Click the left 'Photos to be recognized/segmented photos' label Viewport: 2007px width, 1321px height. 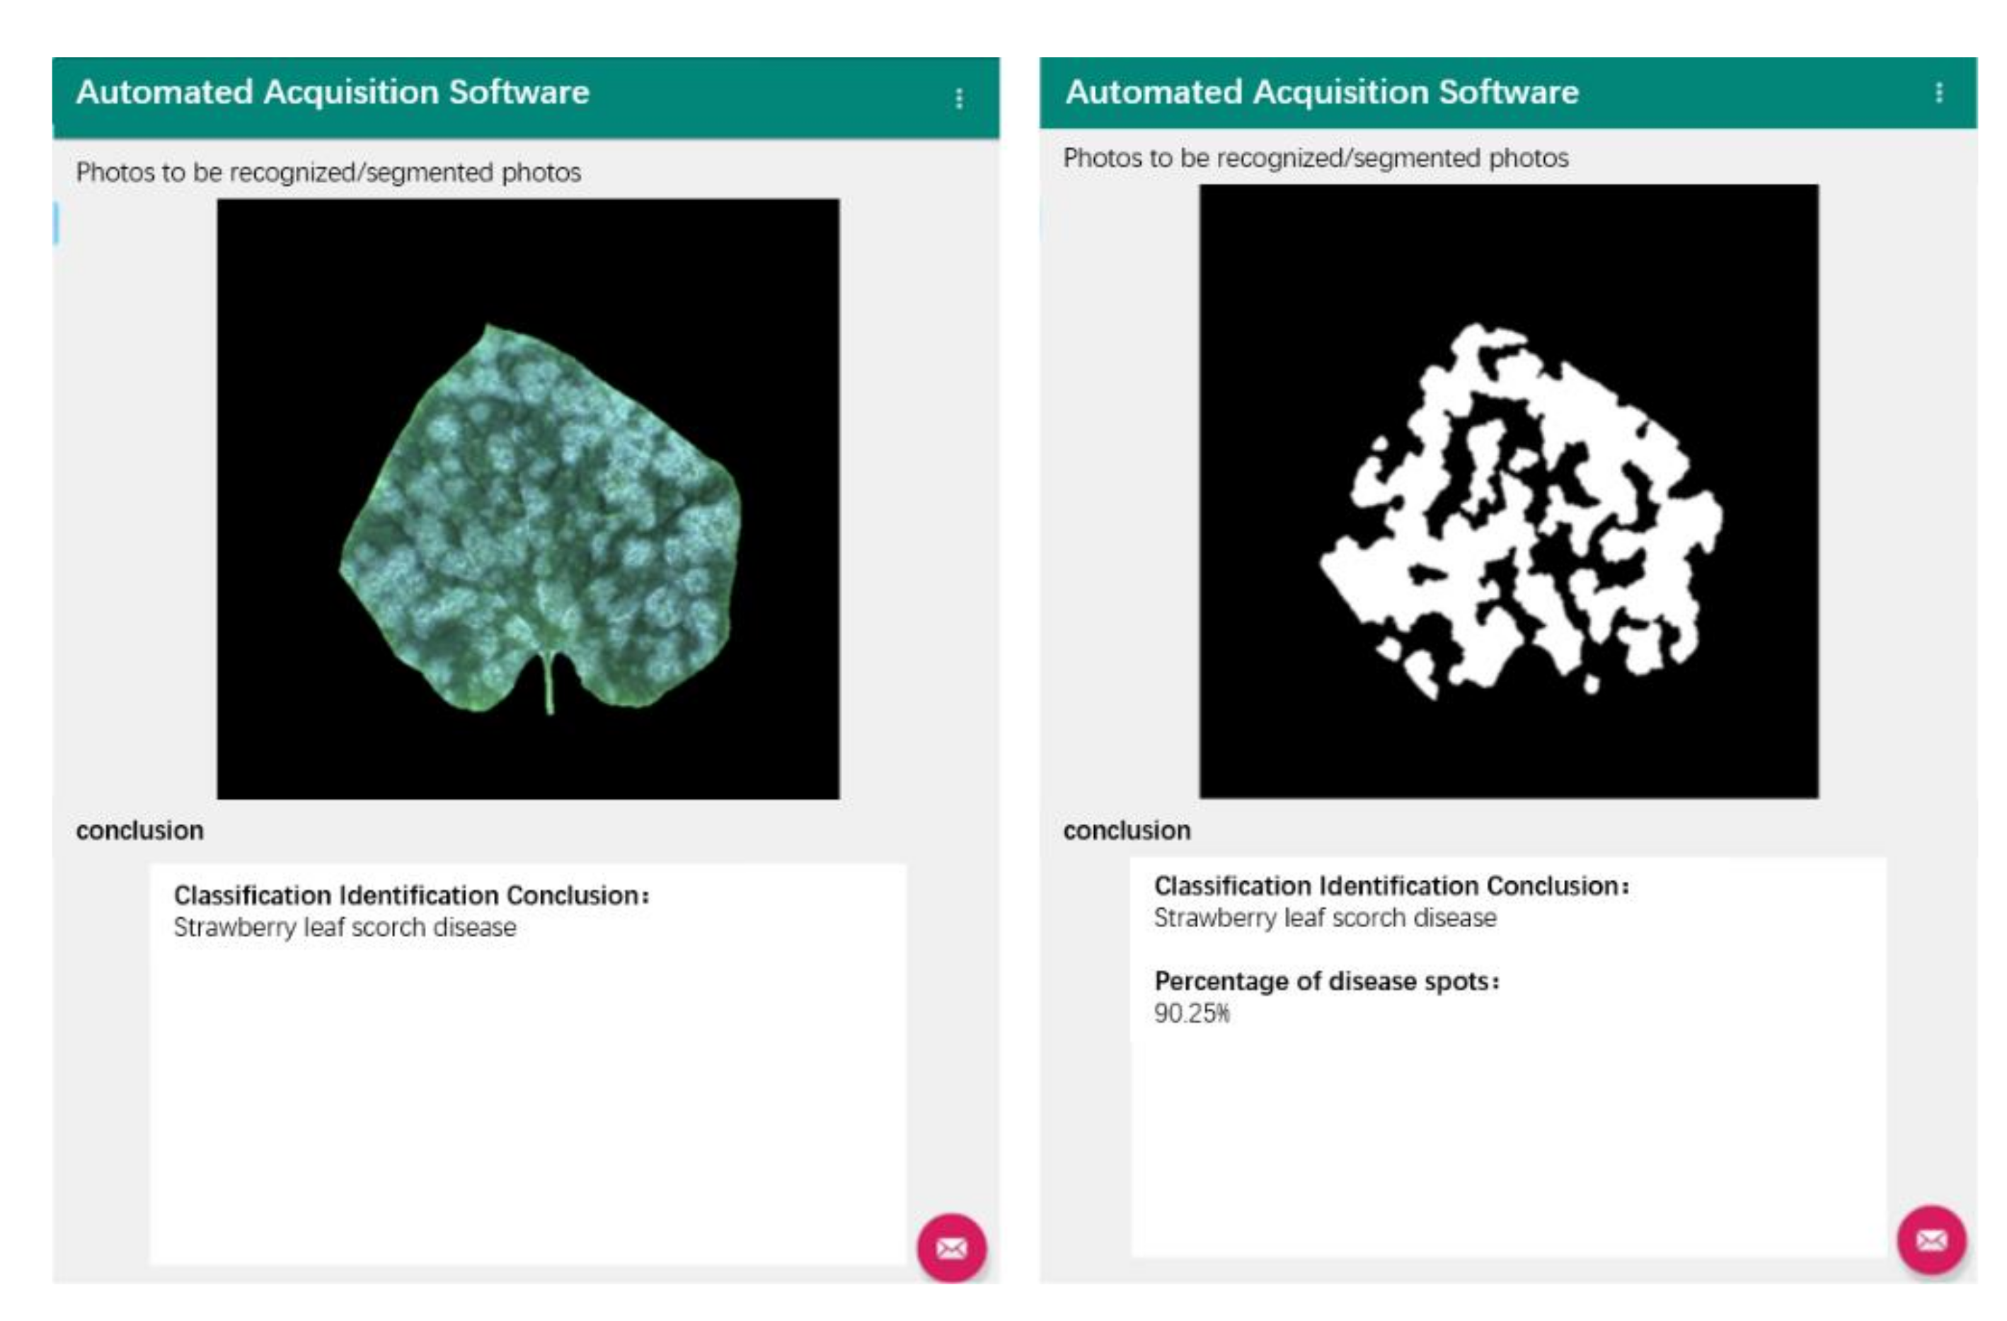coord(328,172)
